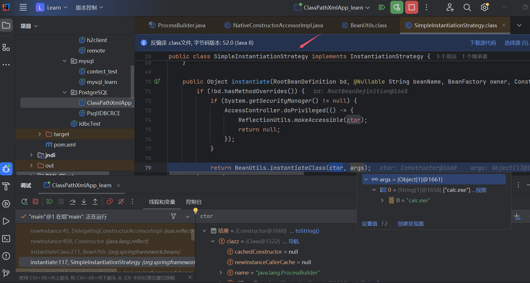Filter threads with the funnel icon

tap(173, 216)
